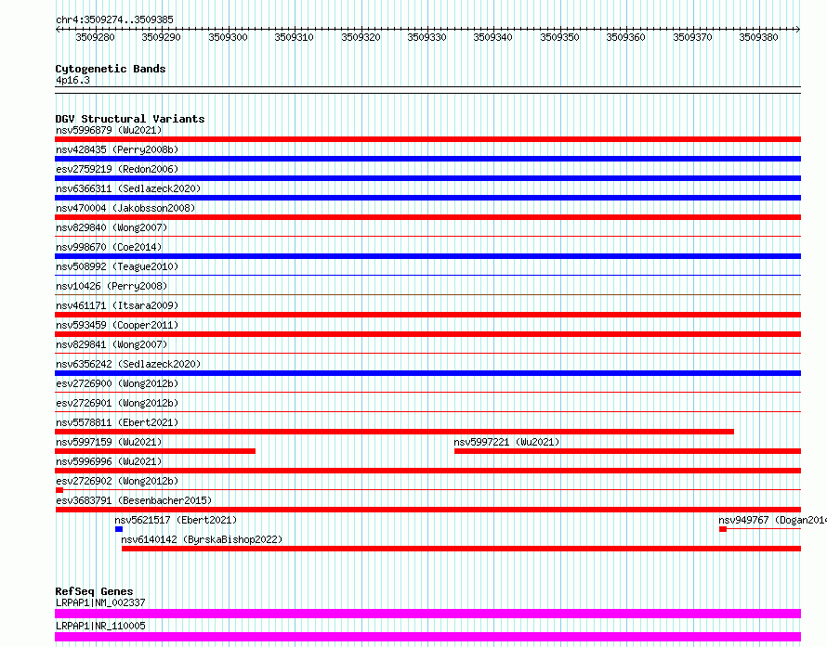Open nsv6366311 (Sedlazeck2020) variant details
The image size is (827, 647).
[128, 188]
